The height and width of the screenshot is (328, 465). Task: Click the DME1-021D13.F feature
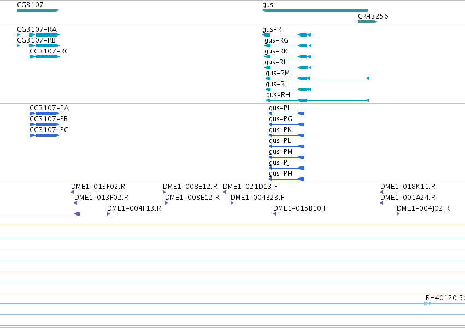click(224, 192)
